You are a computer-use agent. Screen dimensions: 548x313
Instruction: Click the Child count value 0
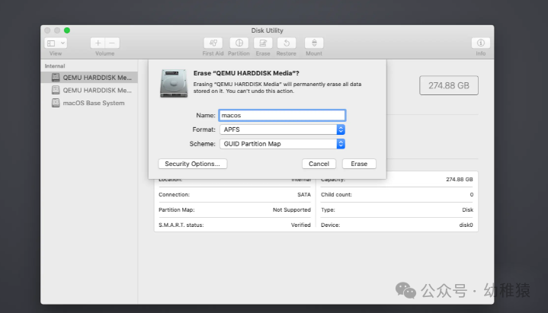click(x=472, y=194)
